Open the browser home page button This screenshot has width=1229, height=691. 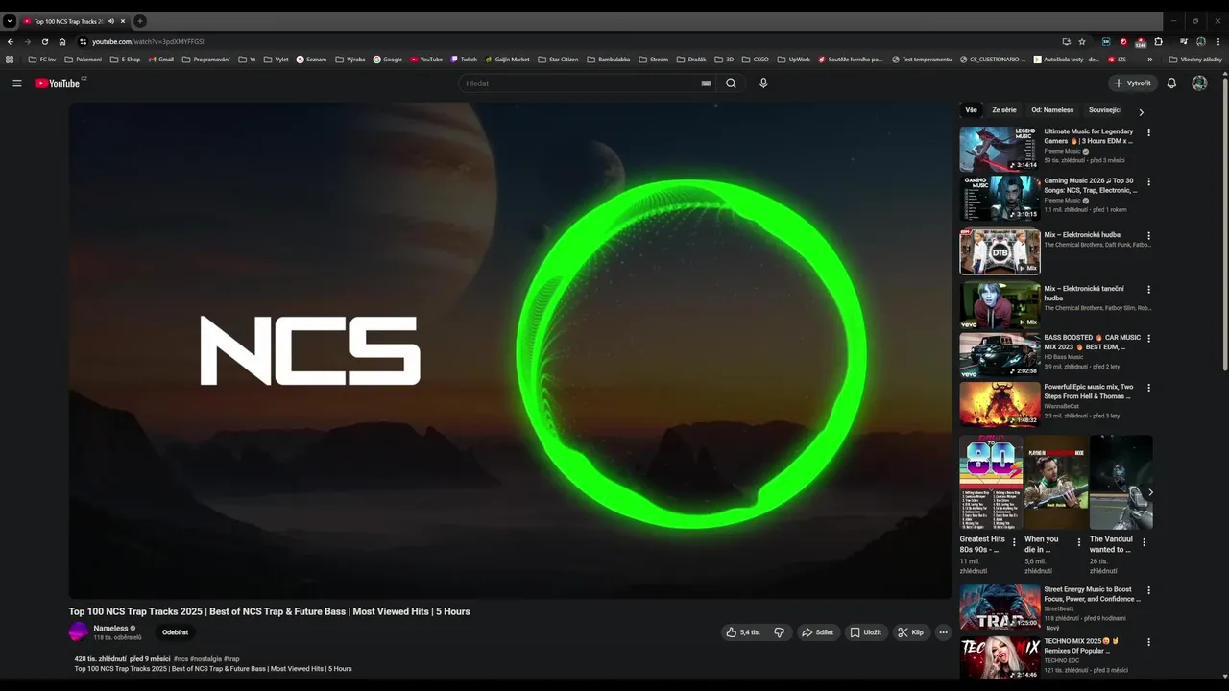coord(62,41)
